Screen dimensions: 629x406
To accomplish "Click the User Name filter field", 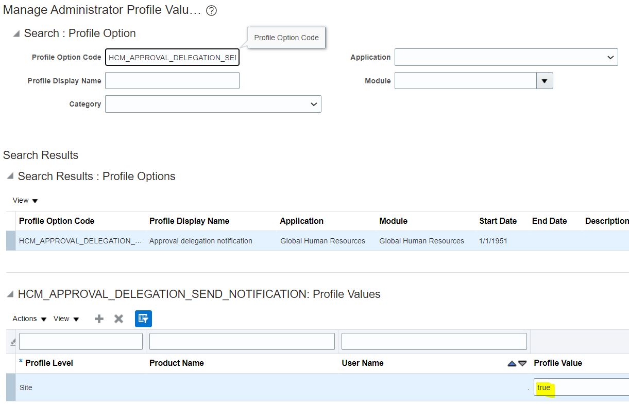I will (x=434, y=342).
